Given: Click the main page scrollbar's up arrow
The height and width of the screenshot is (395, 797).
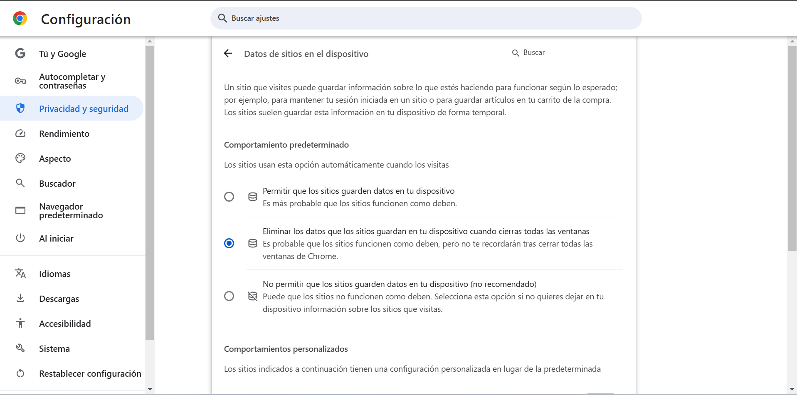Looking at the screenshot, I should pos(792,41).
